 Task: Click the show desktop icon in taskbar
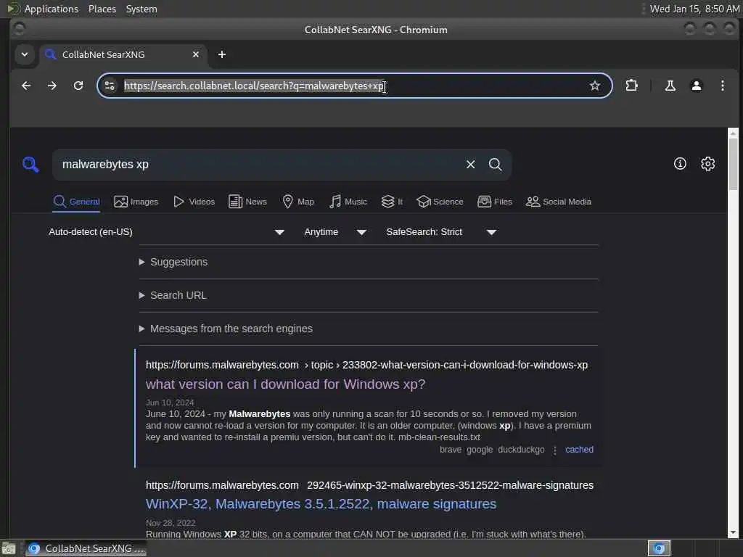pyautogui.click(x=9, y=548)
